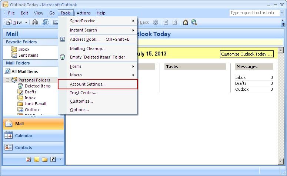Open the Drafts folder in tree
This screenshot has height=176, width=287.
pyautogui.click(x=30, y=92)
